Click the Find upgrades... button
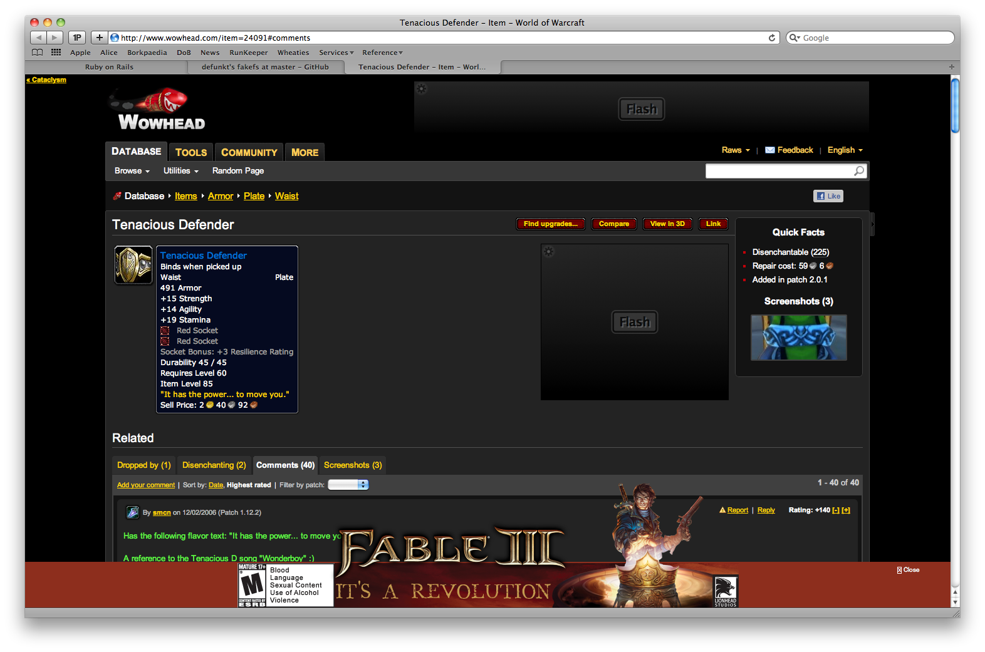The height and width of the screenshot is (652, 985). [551, 224]
